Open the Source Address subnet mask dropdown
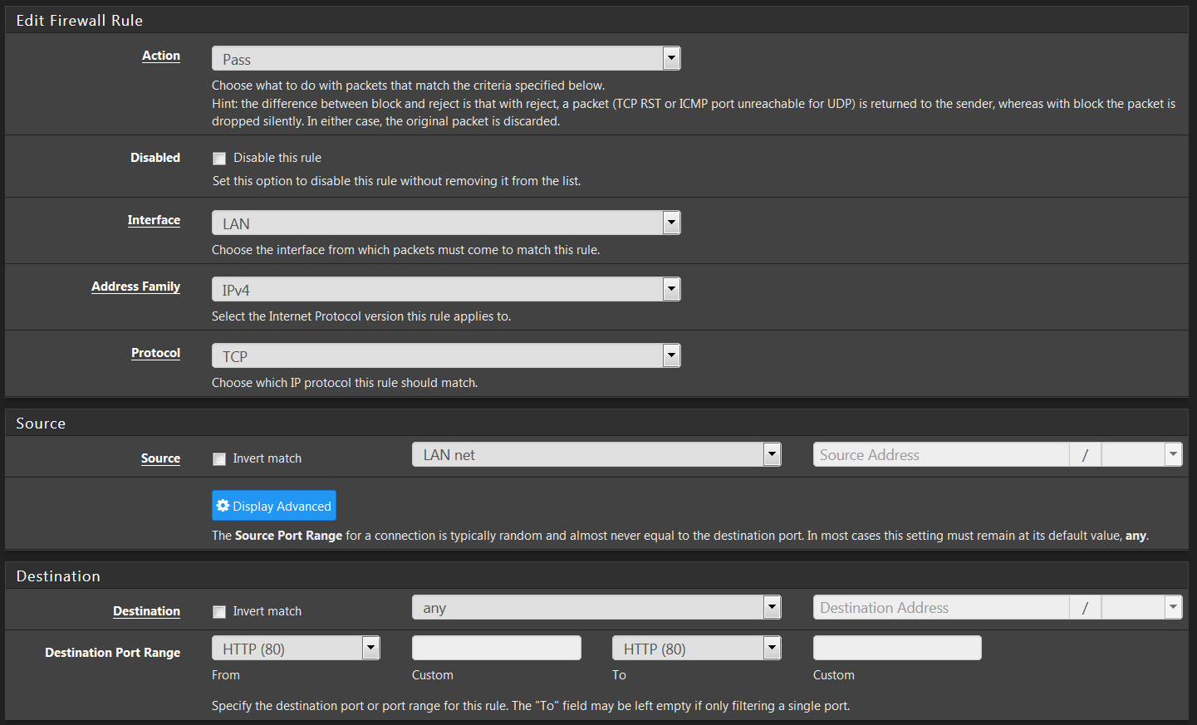Screen dimensions: 1197x725 click(1141, 454)
